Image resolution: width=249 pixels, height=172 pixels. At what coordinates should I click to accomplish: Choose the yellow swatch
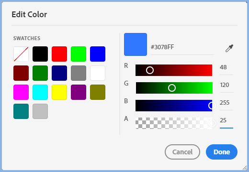point(59,92)
